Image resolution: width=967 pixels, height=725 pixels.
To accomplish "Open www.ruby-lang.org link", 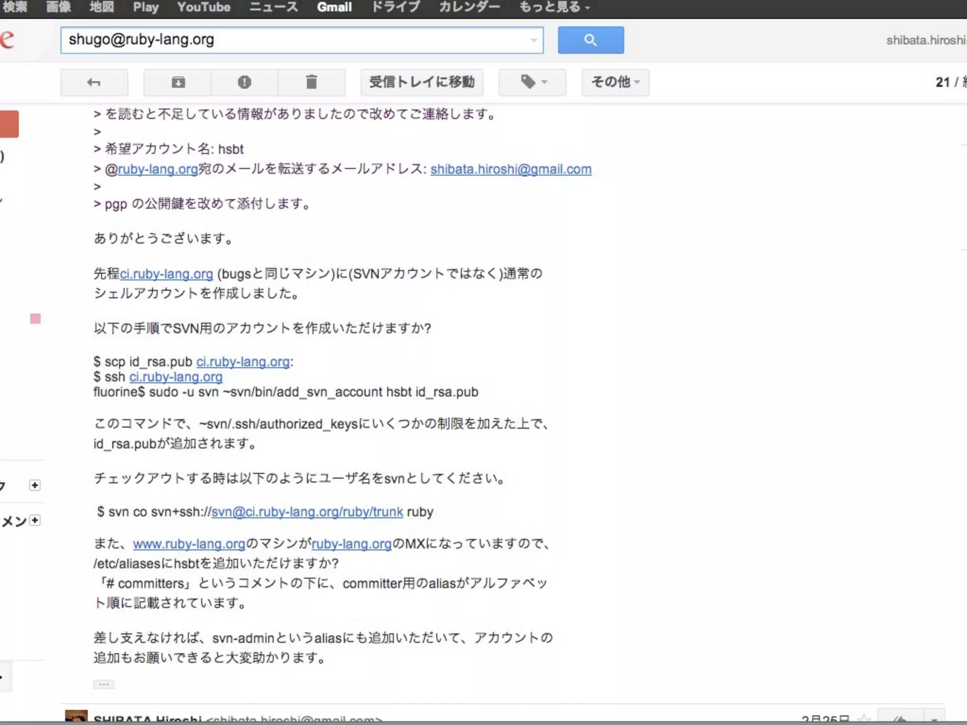I will pyautogui.click(x=189, y=544).
